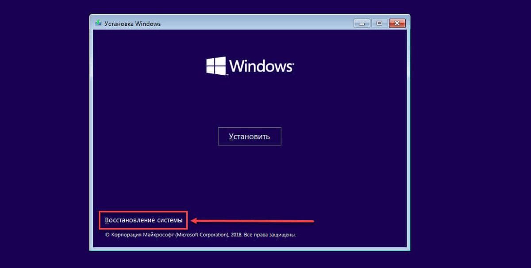Click the dark desktop background outside the window
The height and width of the screenshot is (268, 531).
tap(469, 133)
